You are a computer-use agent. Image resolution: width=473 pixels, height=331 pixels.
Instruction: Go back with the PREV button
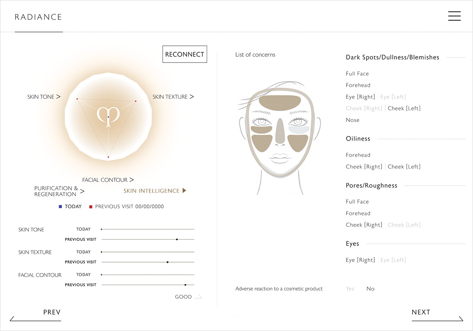[x=35, y=315]
